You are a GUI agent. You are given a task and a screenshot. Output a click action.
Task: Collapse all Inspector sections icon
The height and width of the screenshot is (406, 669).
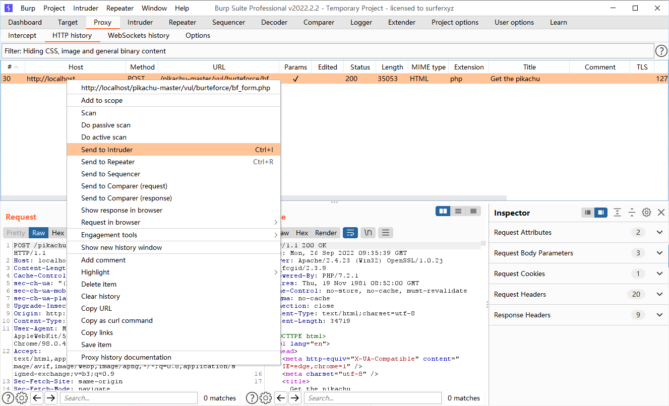pos(632,213)
